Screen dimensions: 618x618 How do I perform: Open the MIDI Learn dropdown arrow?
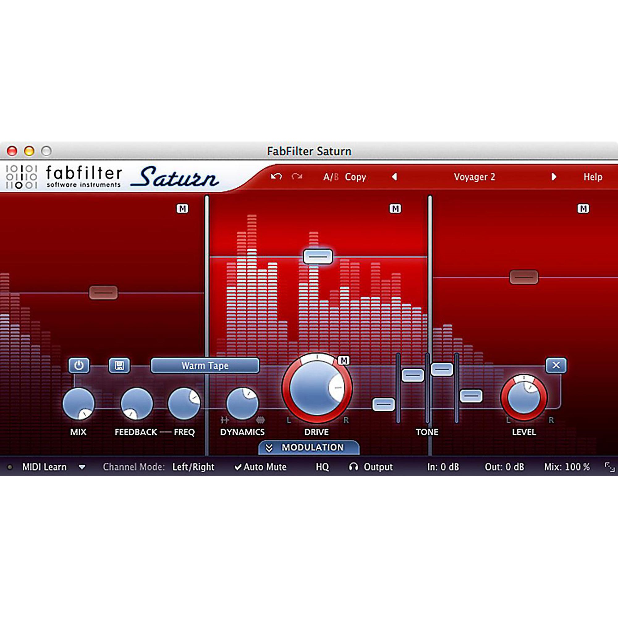click(82, 467)
